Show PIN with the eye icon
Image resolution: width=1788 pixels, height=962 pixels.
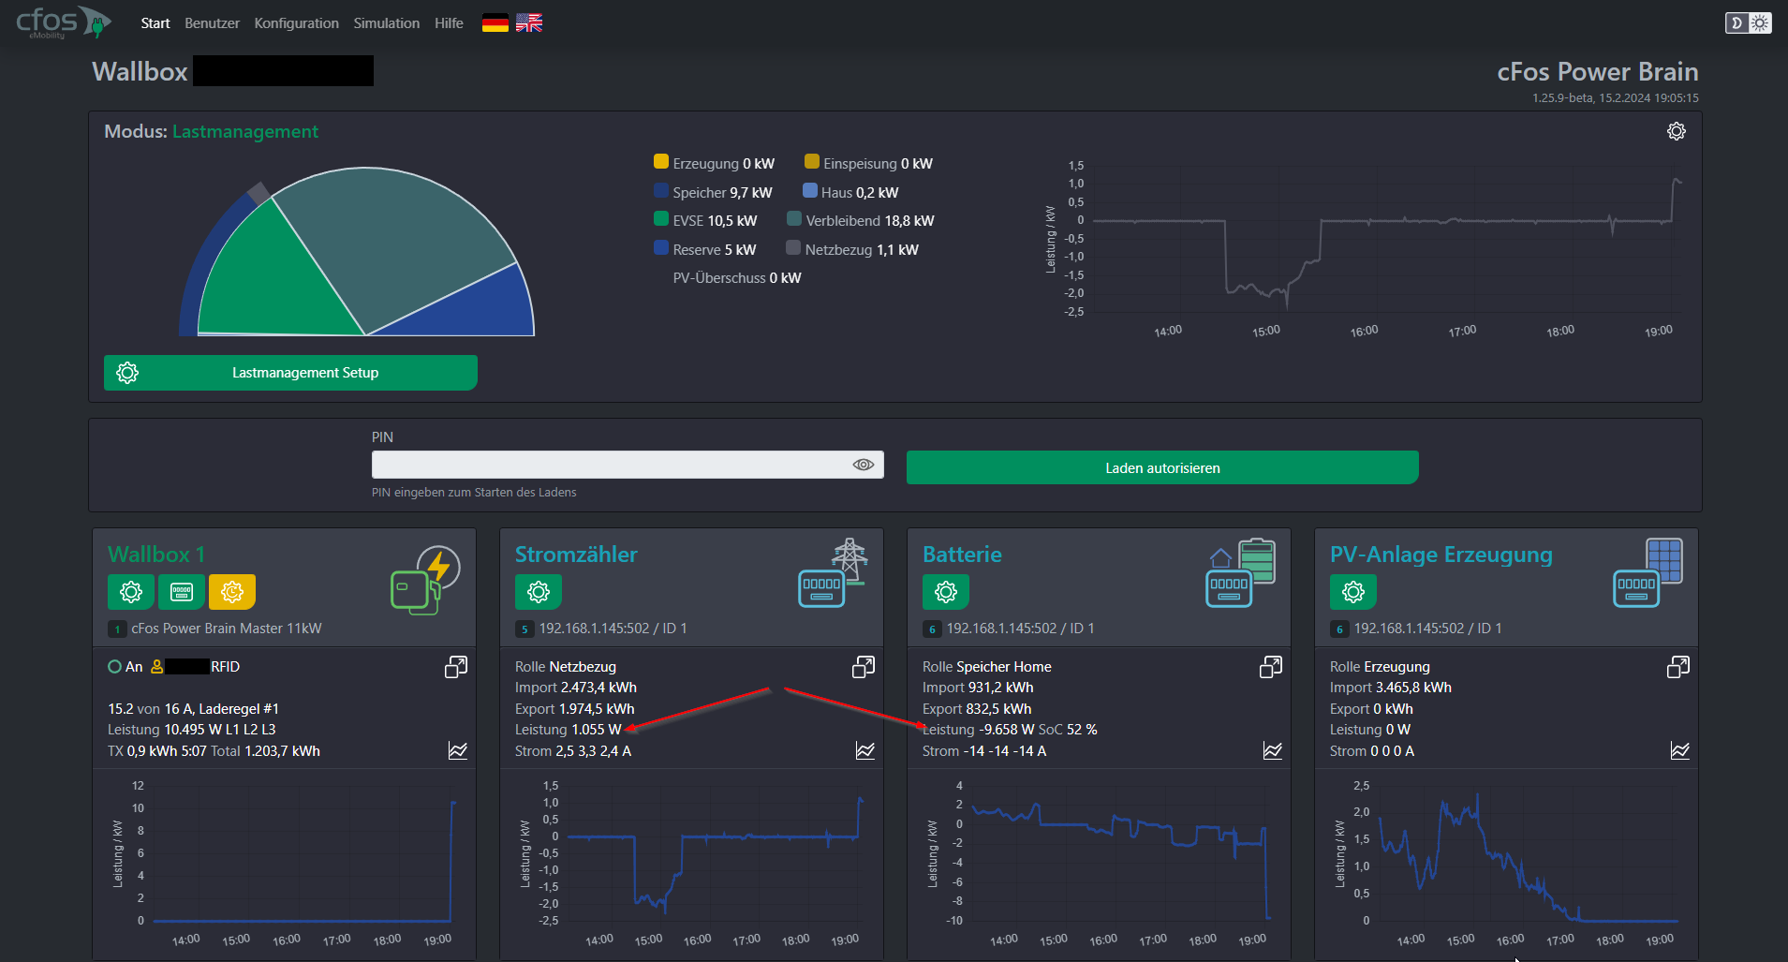(x=864, y=465)
